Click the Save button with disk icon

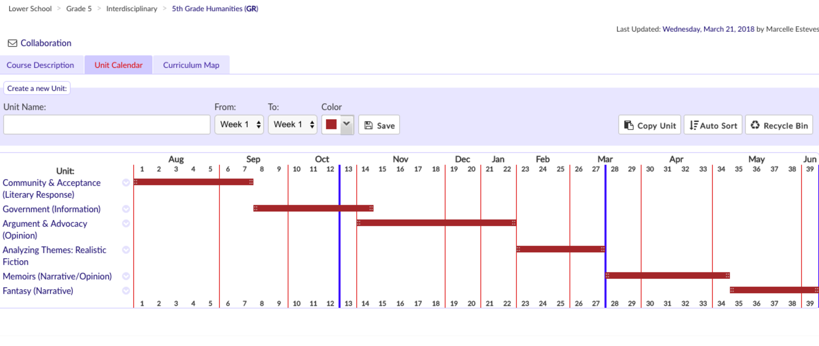pyautogui.click(x=379, y=125)
